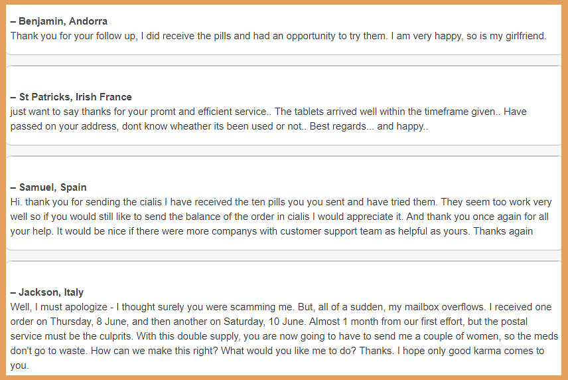Image resolution: width=568 pixels, height=380 pixels.
Task: Click the St Patricks, Irish France heading
Action: [x=71, y=97]
